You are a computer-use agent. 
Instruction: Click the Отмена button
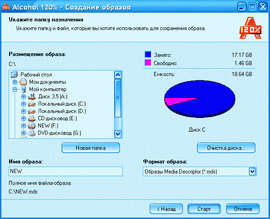(x=243, y=209)
